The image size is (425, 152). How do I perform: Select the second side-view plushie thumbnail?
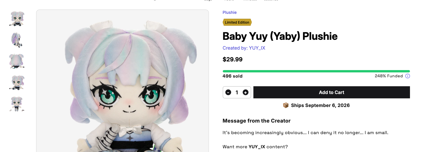[x=17, y=40]
